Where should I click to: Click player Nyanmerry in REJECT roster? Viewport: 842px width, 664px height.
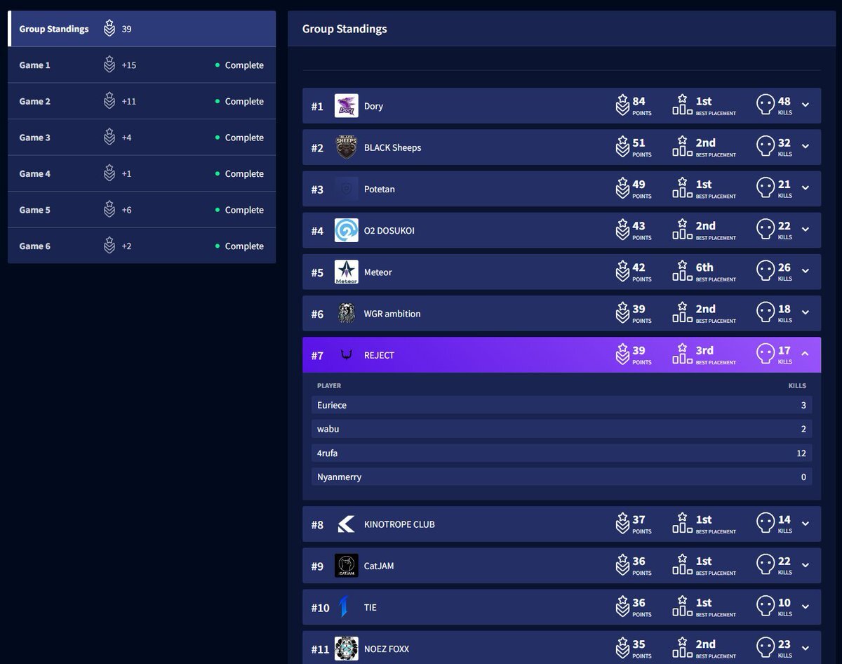click(x=561, y=477)
